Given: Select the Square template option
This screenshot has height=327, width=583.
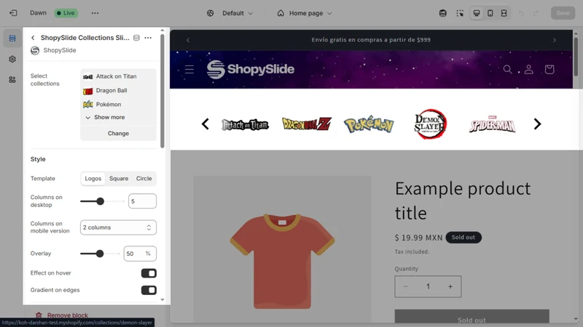Looking at the screenshot, I should click(x=119, y=178).
